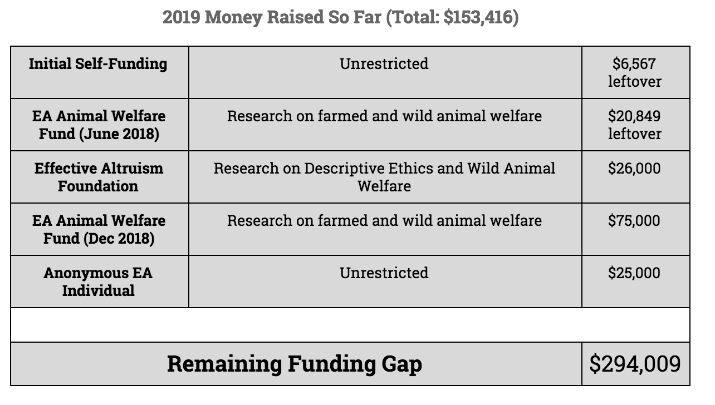Viewport: 715px width, 405px height.
Task: Click the research description in the June 2018 row
Action: (384, 116)
